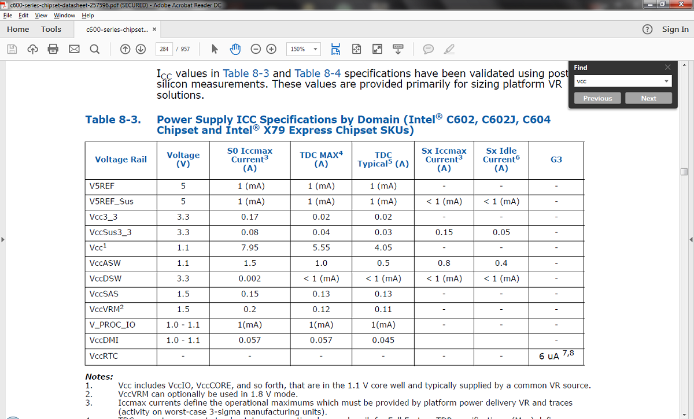This screenshot has width=694, height=419.
Task: Close the c600-series-chipset document tab
Action: pos(155,29)
